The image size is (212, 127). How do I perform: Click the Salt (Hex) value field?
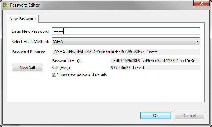pyautogui.click(x=155, y=68)
